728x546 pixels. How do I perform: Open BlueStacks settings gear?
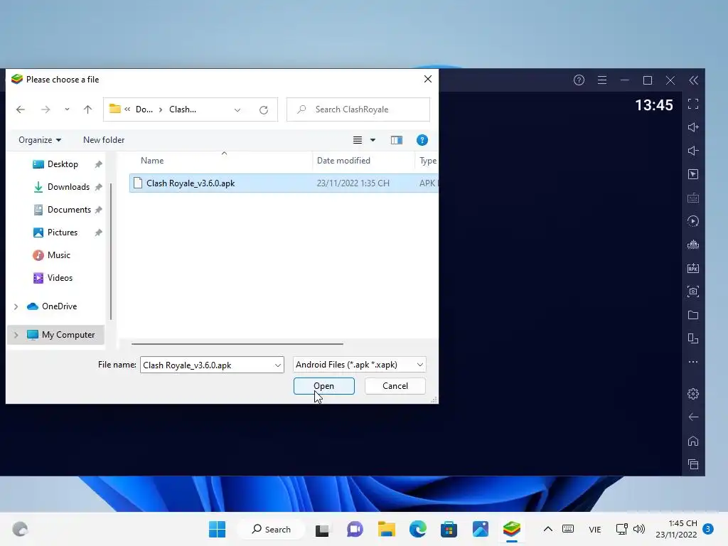692,394
